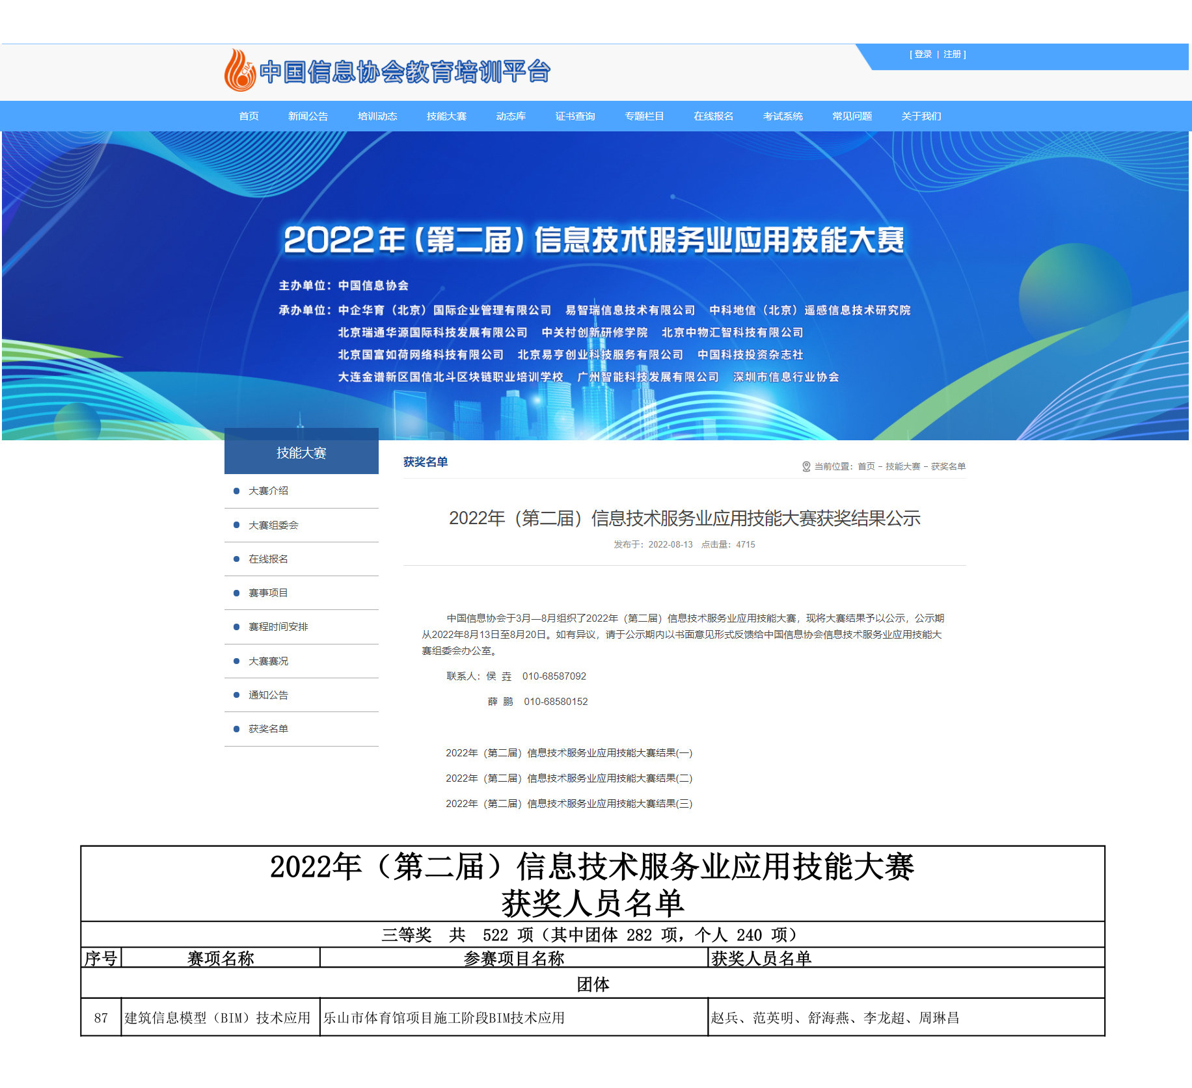Open 培训动态 in the navigation bar
Image resolution: width=1192 pixels, height=1088 pixels.
click(x=377, y=116)
